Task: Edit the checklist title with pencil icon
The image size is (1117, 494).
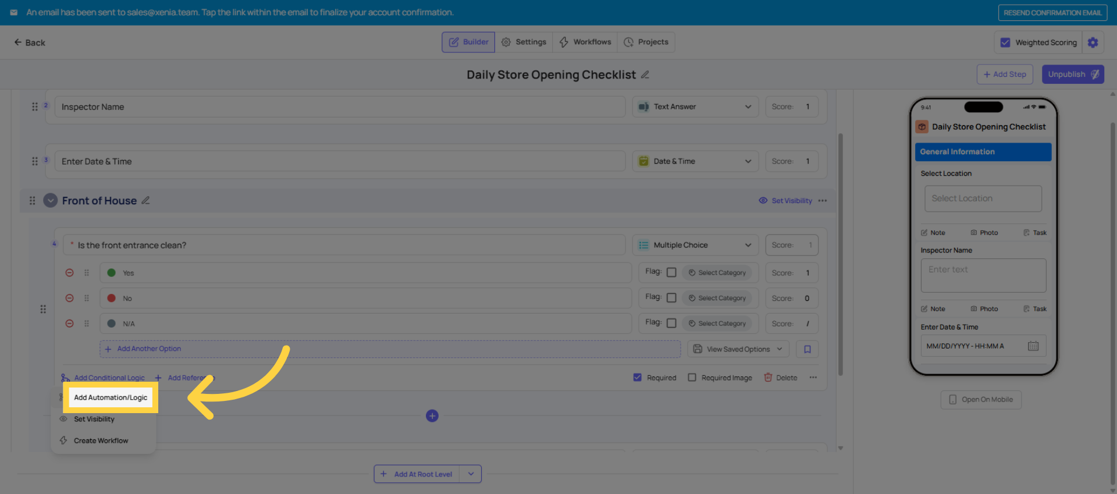Action: 645,74
